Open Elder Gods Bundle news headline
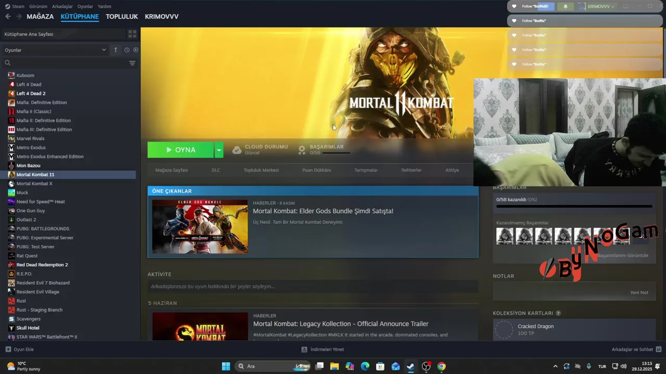Image resolution: width=666 pixels, height=374 pixels. tap(323, 211)
